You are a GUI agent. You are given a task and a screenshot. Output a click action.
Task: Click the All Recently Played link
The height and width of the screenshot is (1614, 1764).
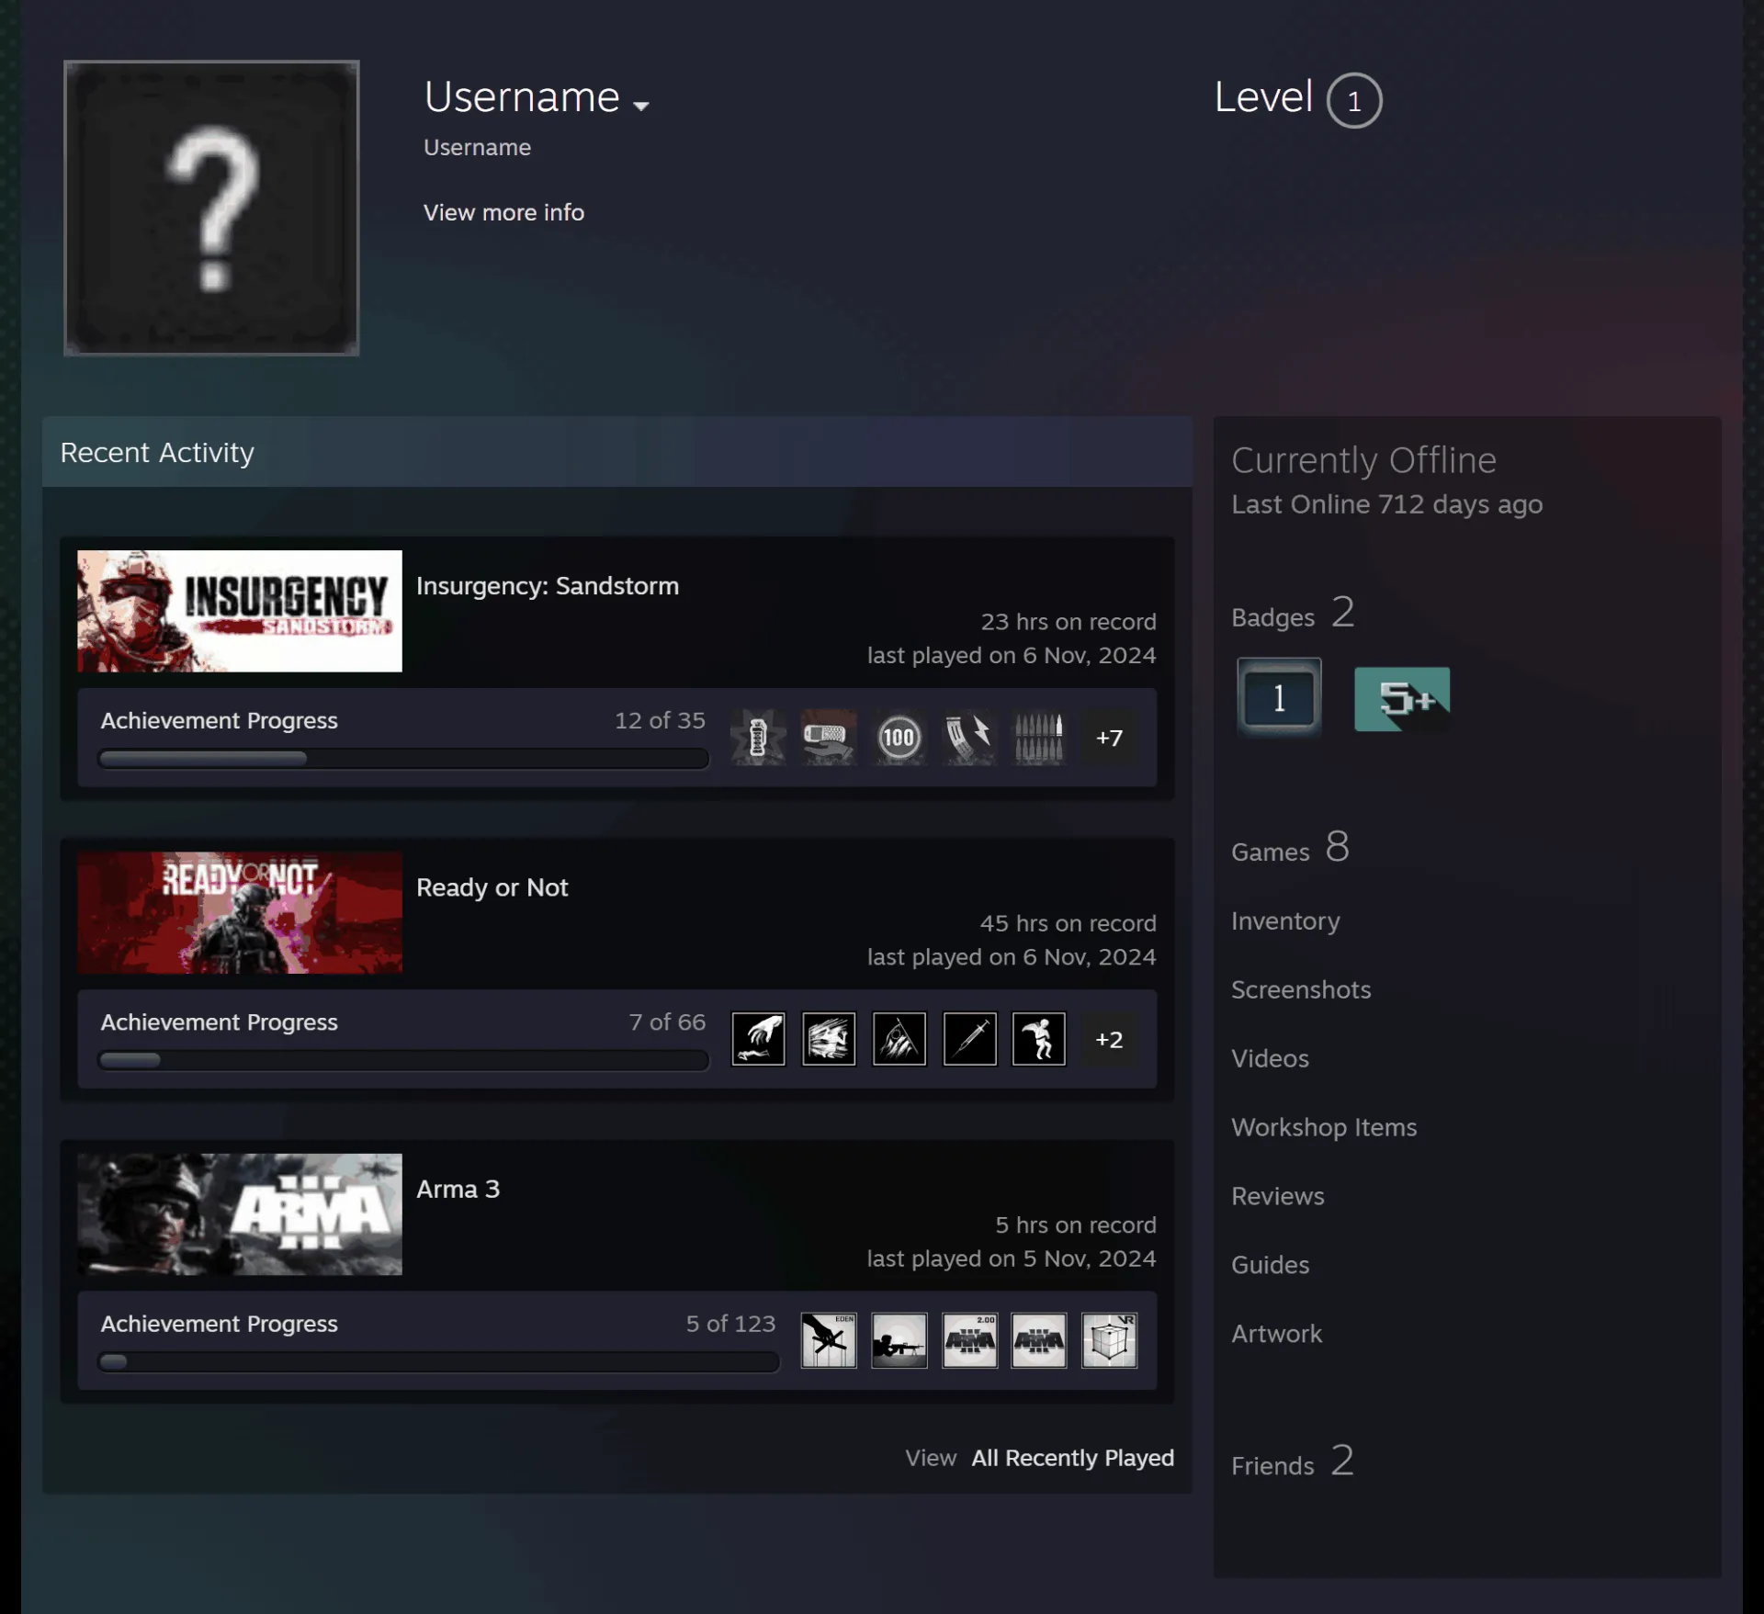1072,1458
